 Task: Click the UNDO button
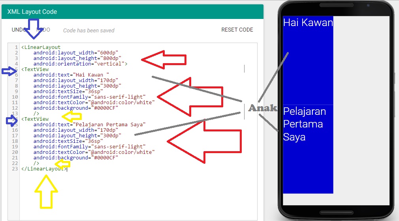point(19,30)
